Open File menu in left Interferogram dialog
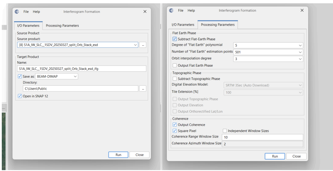The width and height of the screenshot is (333, 171). click(x=26, y=12)
